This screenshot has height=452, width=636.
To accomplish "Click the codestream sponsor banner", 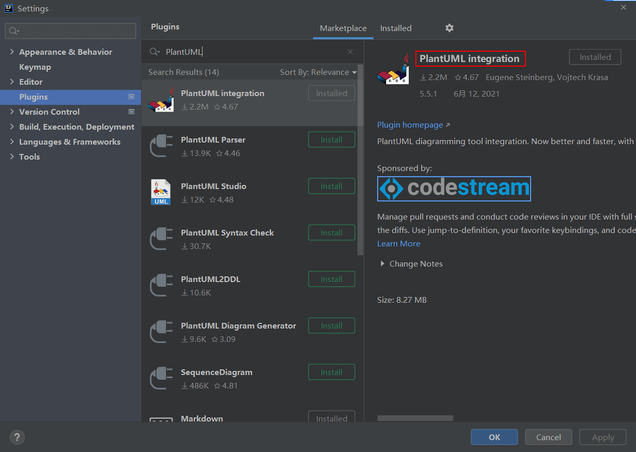I will 454,189.
